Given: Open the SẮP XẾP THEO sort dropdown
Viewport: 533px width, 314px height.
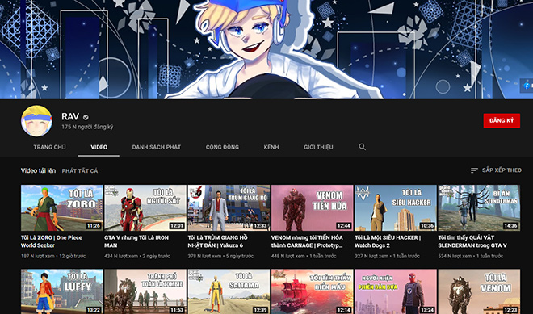Looking at the screenshot, I should click(x=496, y=170).
